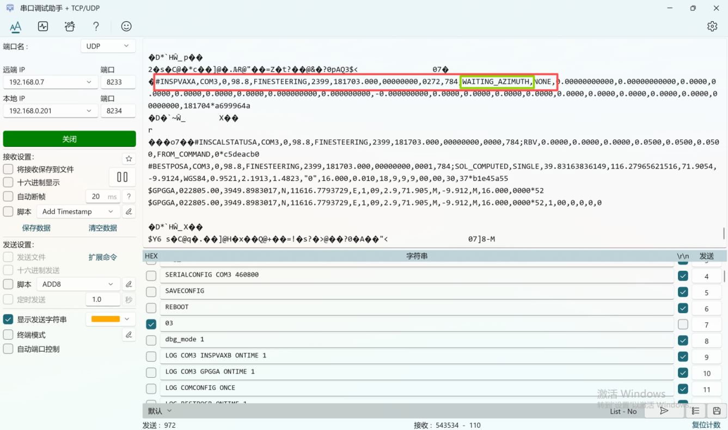Open the waveform chart icon
This screenshot has width=728, height=430.
click(43, 26)
